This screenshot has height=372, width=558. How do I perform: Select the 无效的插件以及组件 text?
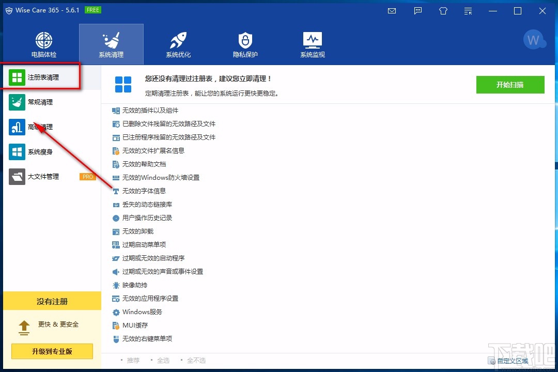pos(150,111)
